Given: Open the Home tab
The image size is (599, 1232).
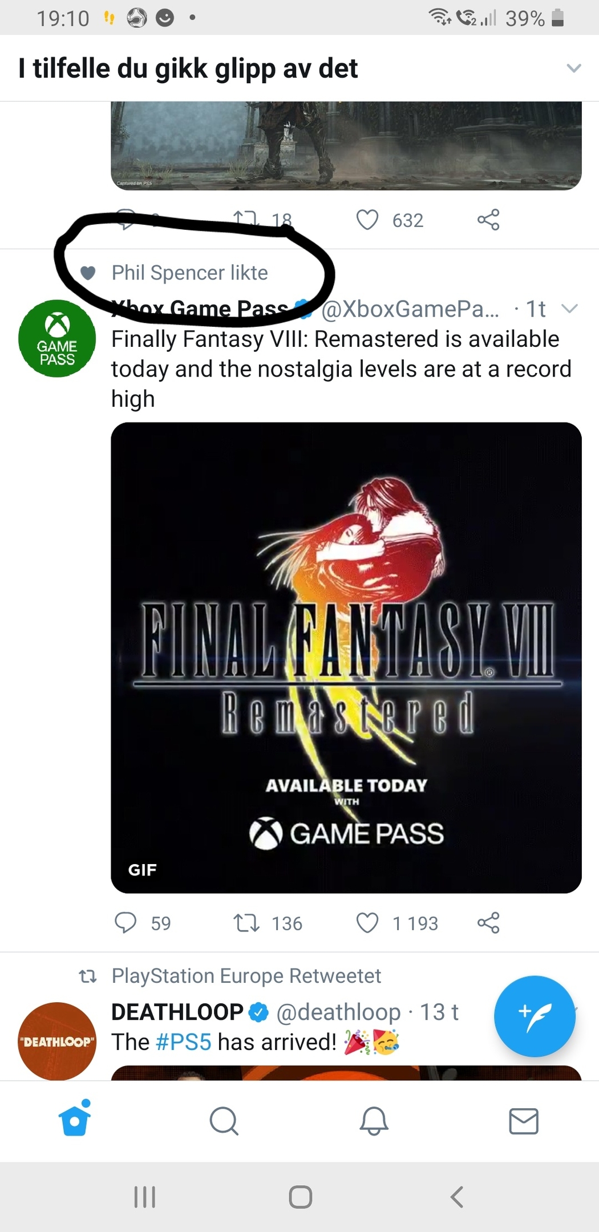Looking at the screenshot, I should [75, 1120].
